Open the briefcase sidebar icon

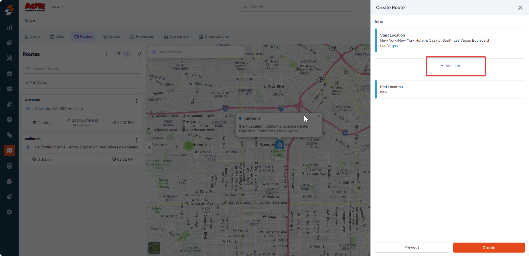pos(9,73)
